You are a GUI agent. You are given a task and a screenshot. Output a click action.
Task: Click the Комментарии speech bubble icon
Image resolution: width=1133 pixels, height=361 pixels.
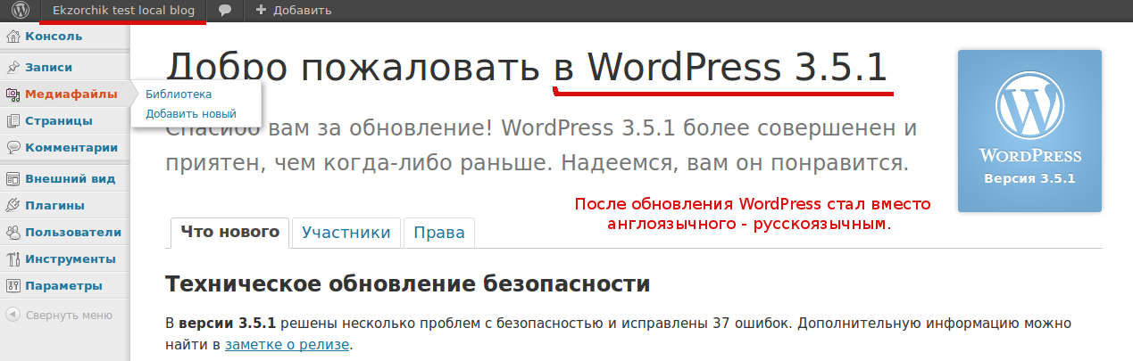click(12, 148)
